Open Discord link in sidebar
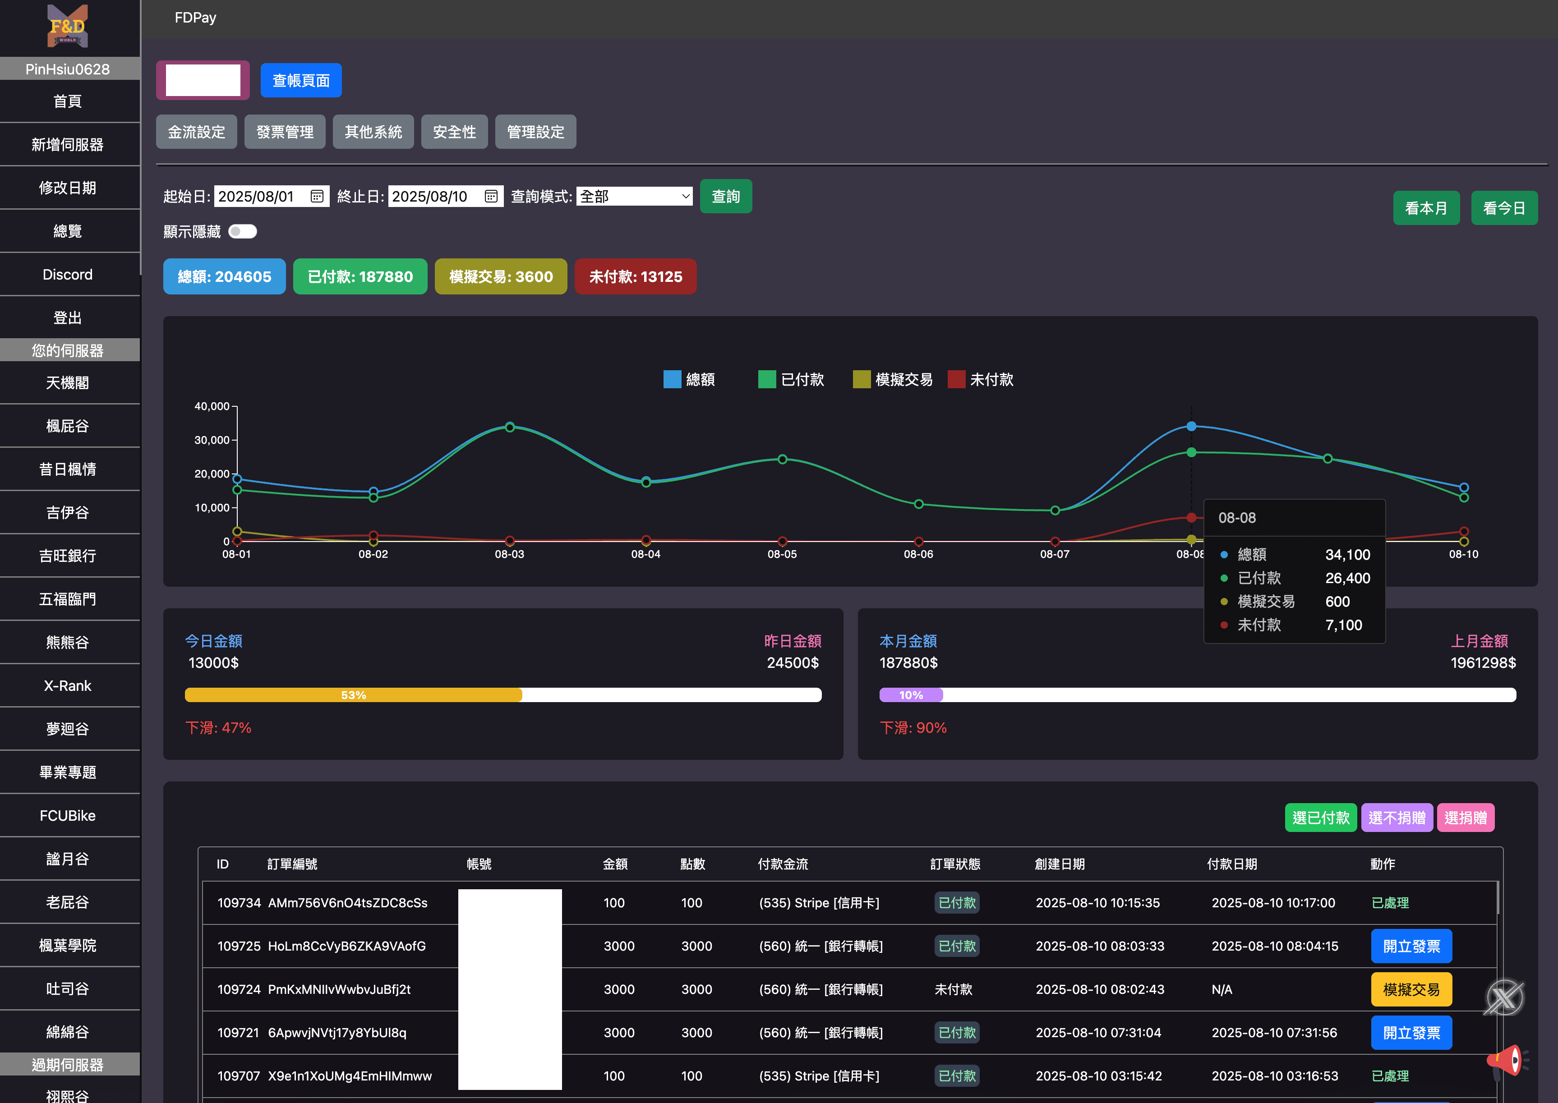The height and width of the screenshot is (1103, 1558). [67, 274]
